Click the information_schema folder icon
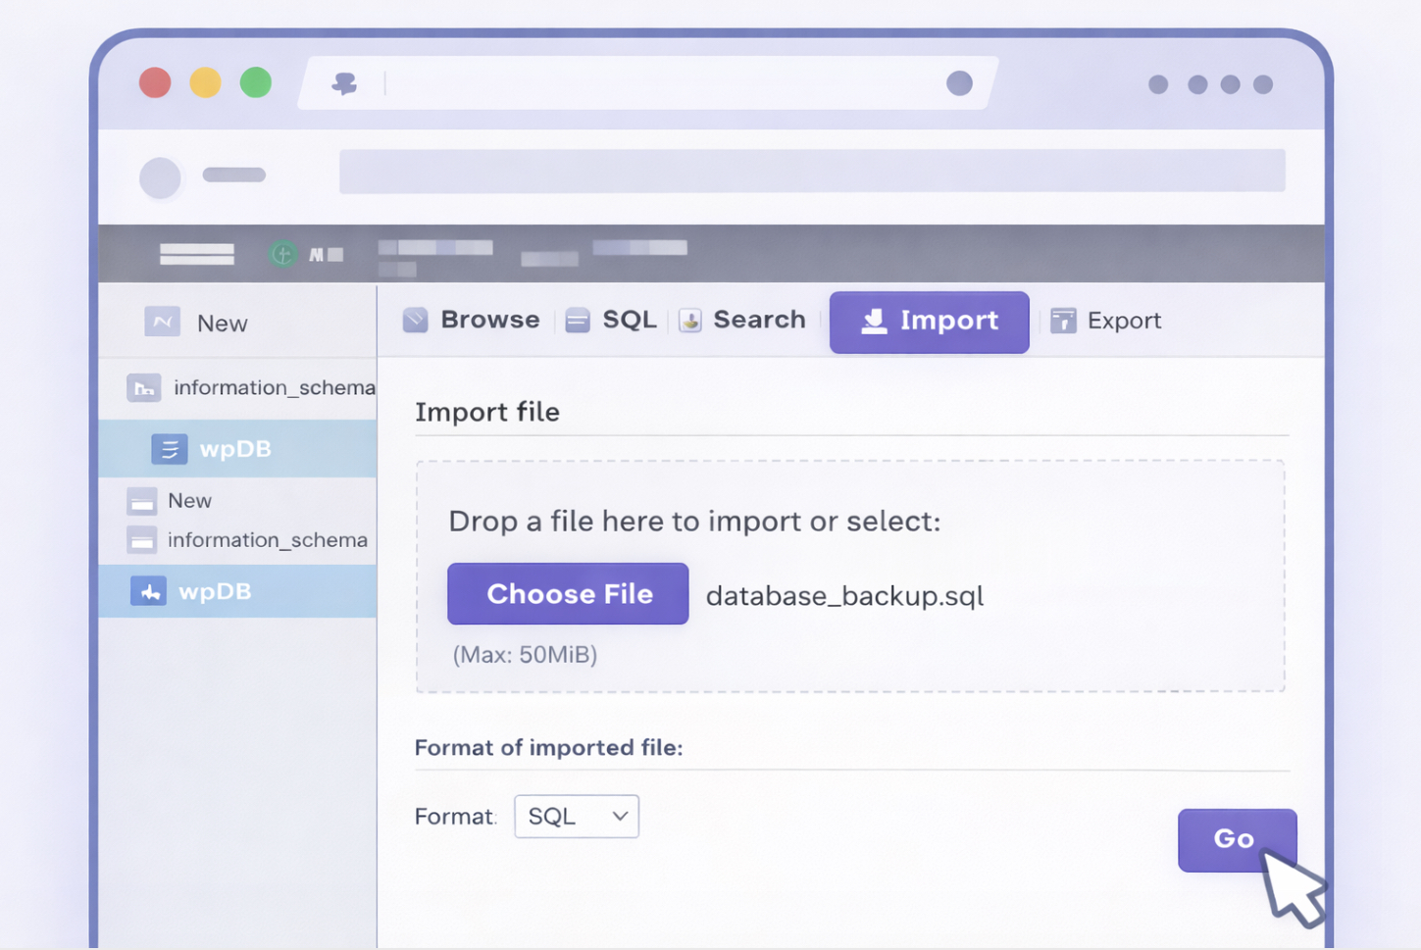 (x=144, y=388)
